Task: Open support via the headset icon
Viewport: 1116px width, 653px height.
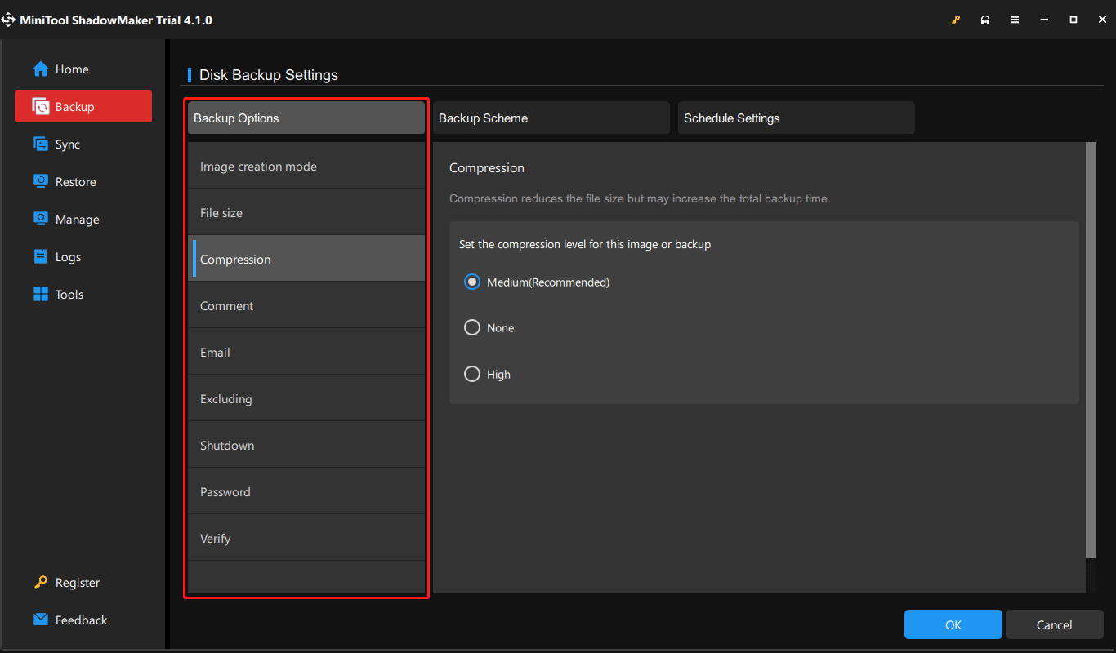Action: pos(985,19)
